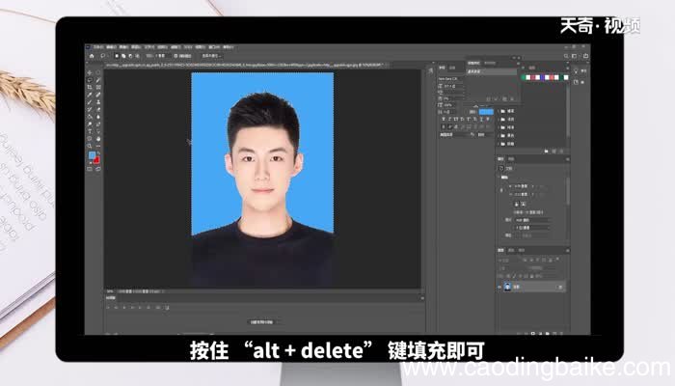
Task: Open the lasso tool preset picker
Action: click(x=104, y=56)
